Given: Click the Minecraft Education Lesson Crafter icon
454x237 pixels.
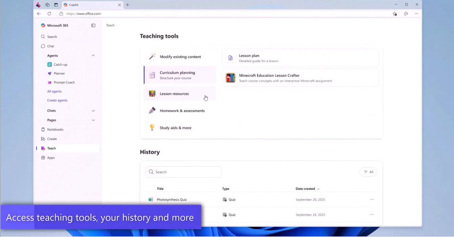Looking at the screenshot, I should tap(230, 77).
